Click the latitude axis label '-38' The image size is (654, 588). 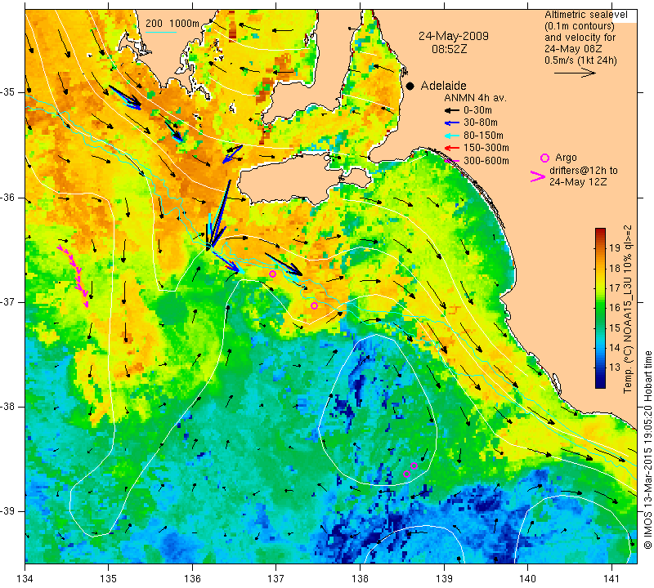pyautogui.click(x=7, y=407)
